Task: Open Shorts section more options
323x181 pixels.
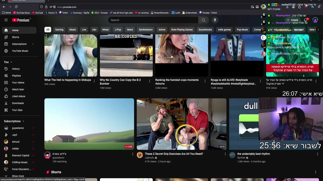Action: [315, 172]
